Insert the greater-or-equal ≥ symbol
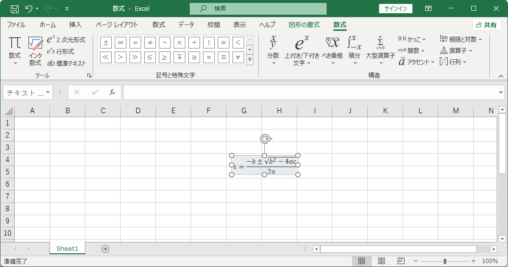Image resolution: width=508 pixels, height=267 pixels. click(x=165, y=57)
